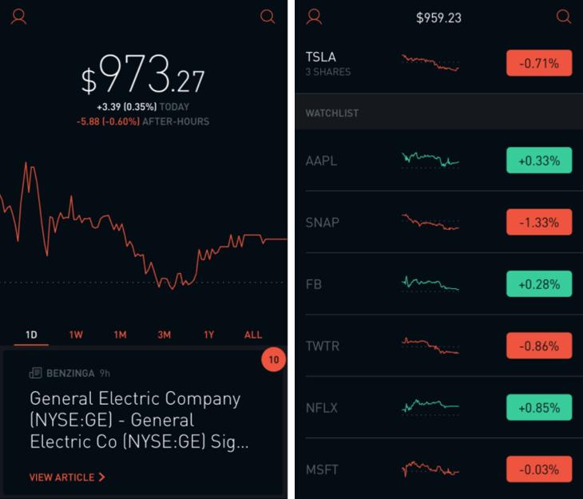583x499 pixels.
Task: Toggle AAPL +0.33% change badge
Action: [x=539, y=160]
